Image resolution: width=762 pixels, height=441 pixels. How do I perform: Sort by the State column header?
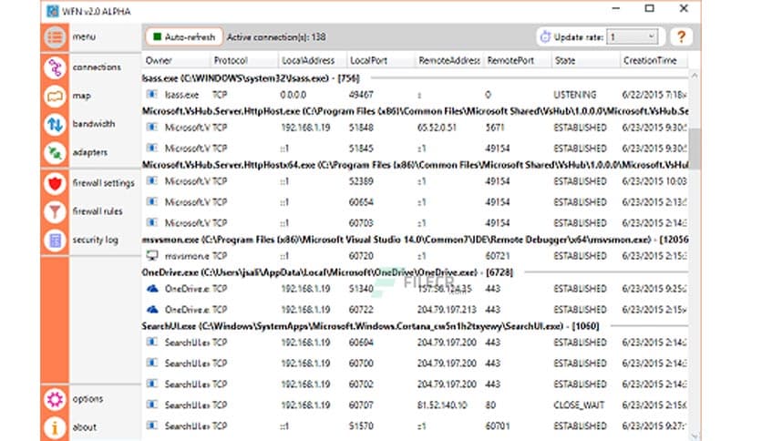coord(585,61)
